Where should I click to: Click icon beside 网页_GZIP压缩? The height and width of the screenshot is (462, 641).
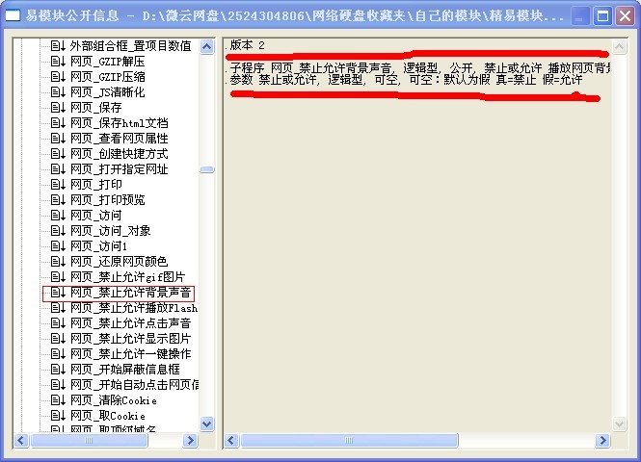point(58,77)
